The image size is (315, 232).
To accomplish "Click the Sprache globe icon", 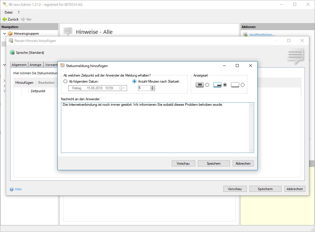I will 12,53.
